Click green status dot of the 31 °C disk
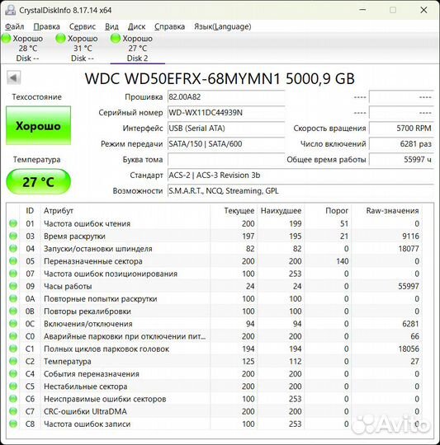The height and width of the screenshot is (445, 440). coord(60,38)
